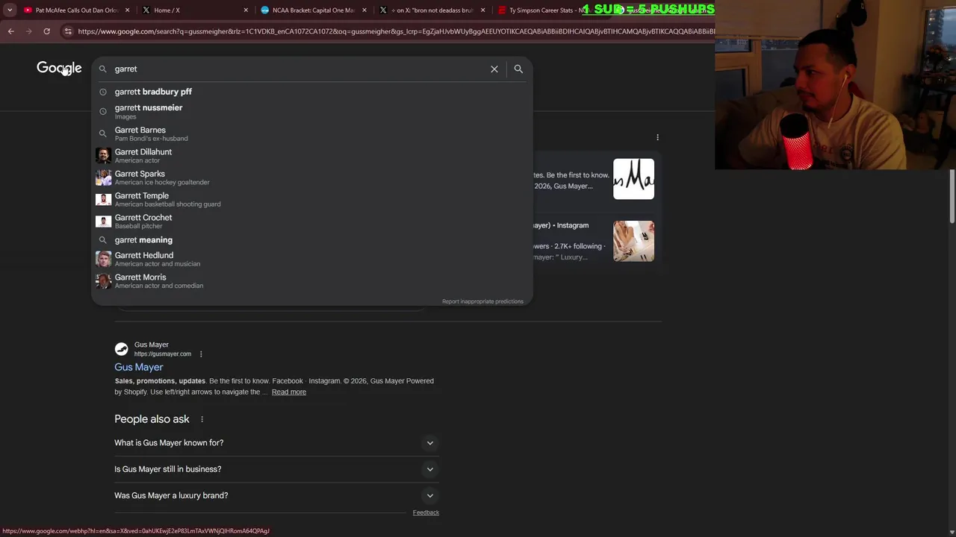Click the Gus Mayer site favicon
The width and height of the screenshot is (956, 537).
121,349
